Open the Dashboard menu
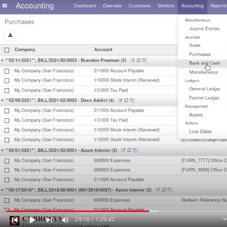Screen dimensions: 227x227 (x=85, y=6)
